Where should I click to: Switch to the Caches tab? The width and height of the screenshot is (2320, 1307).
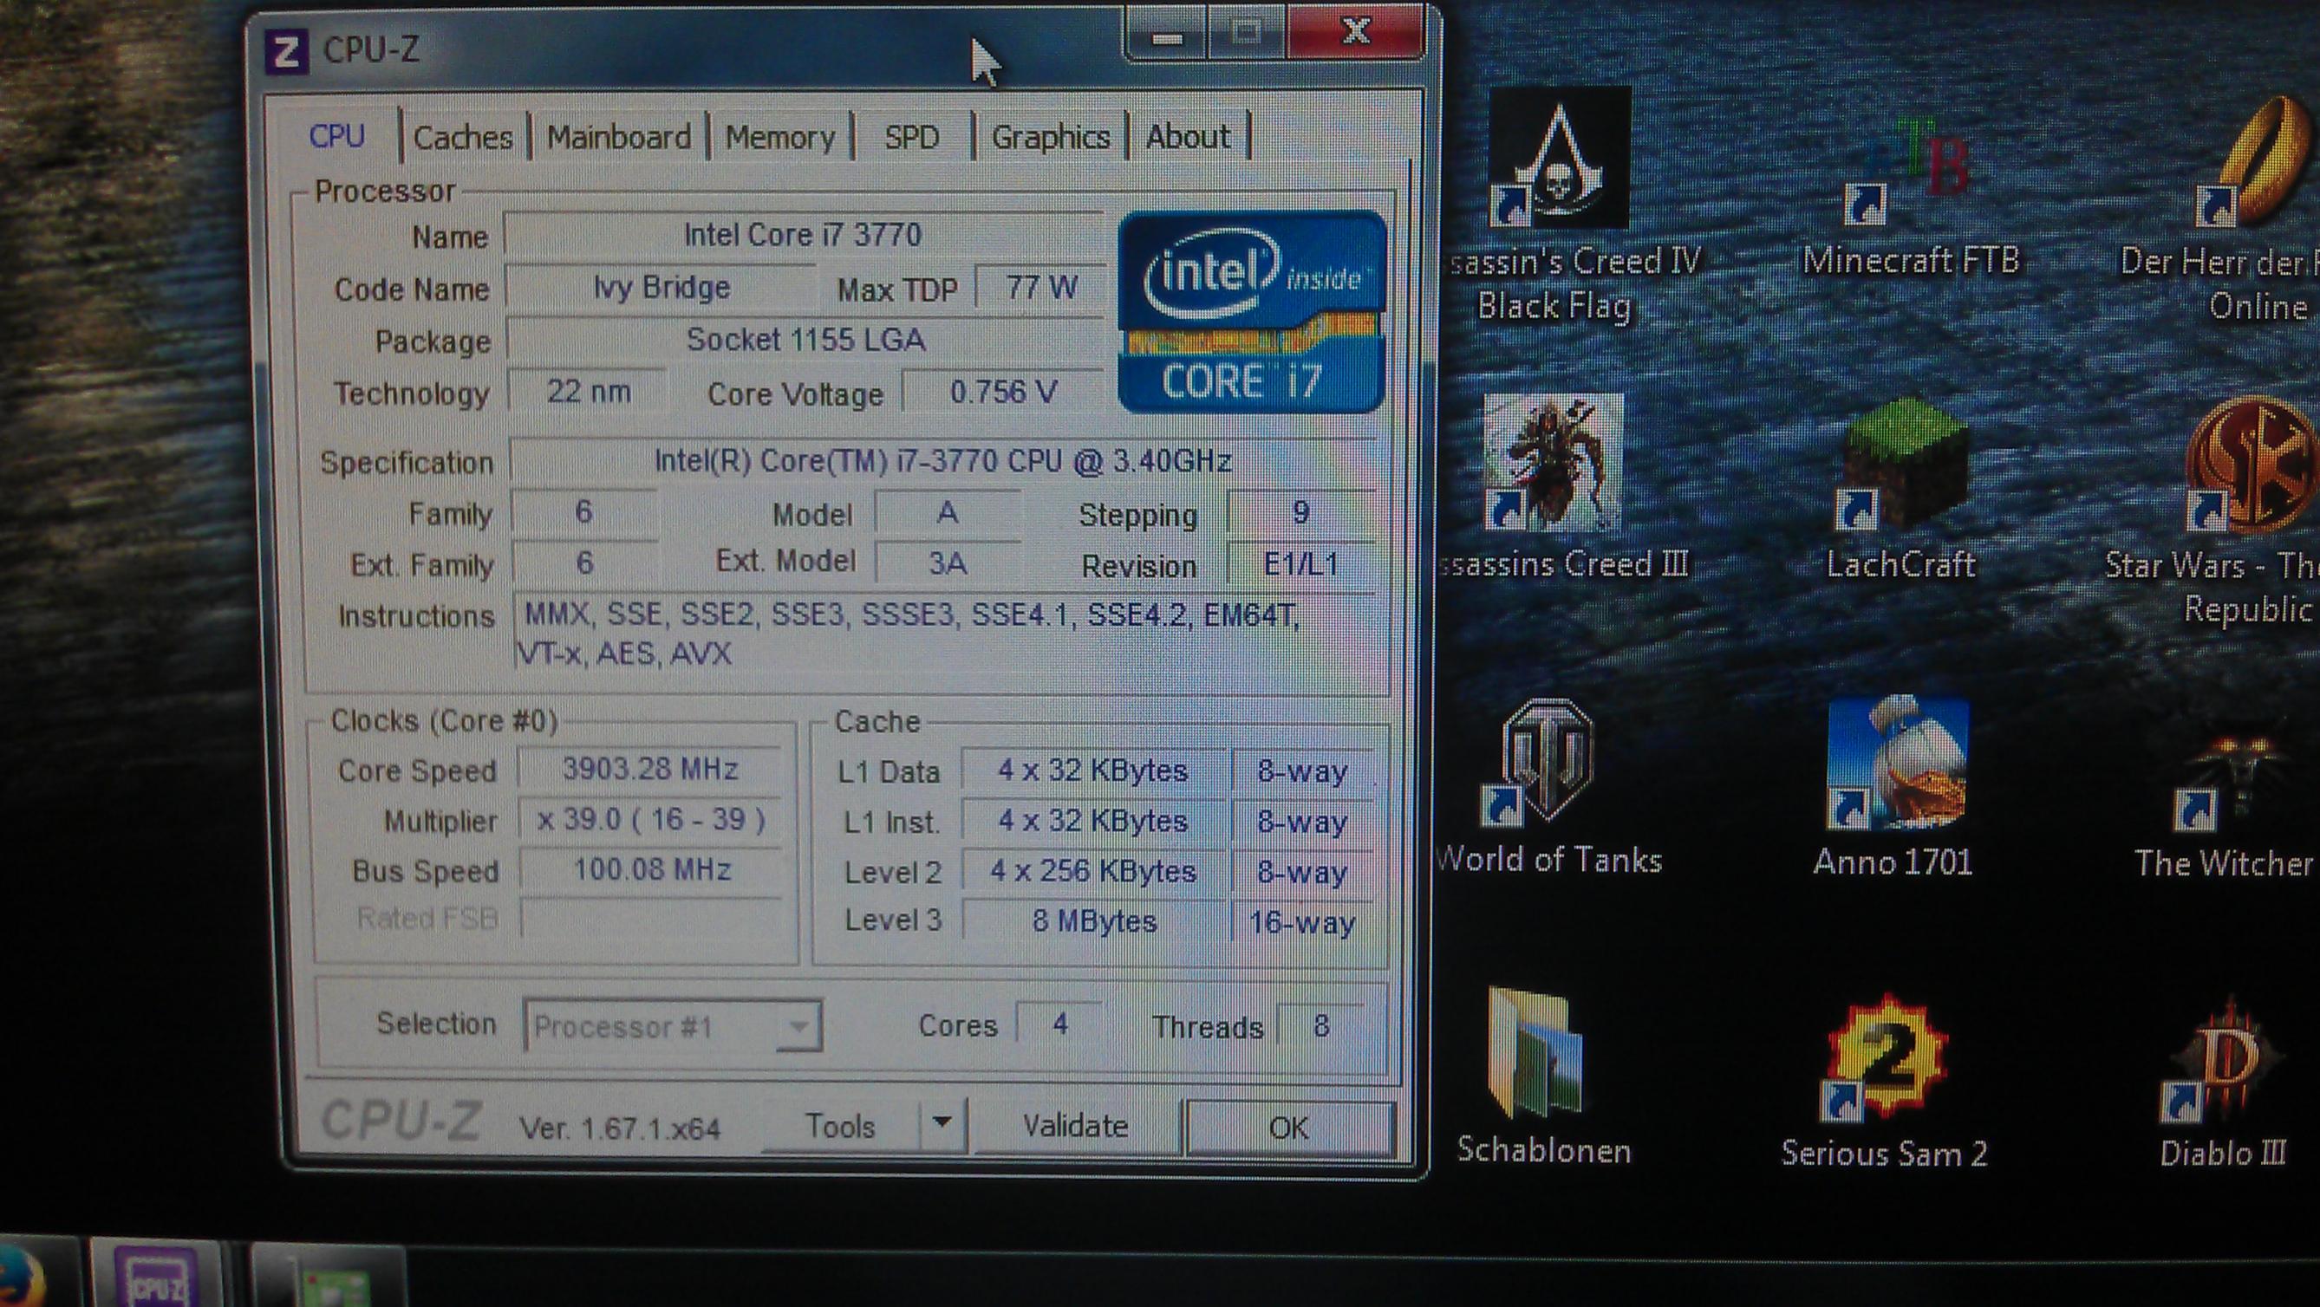click(x=463, y=138)
